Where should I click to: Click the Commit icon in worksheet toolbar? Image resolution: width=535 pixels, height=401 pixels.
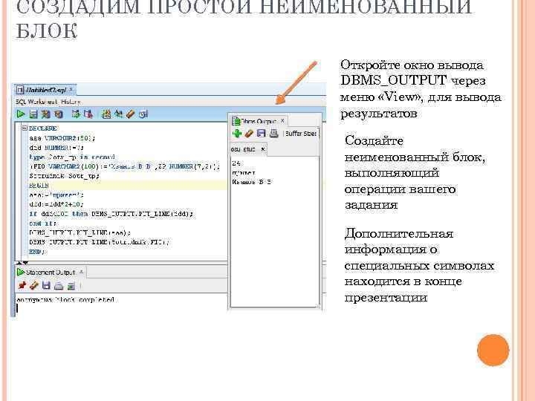(76, 114)
